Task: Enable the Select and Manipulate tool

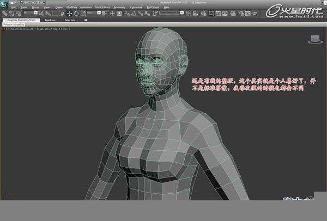Action: (112, 14)
